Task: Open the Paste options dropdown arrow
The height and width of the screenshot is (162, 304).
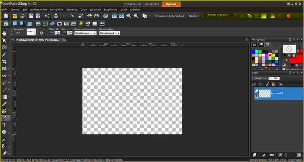Action: pos(149,16)
